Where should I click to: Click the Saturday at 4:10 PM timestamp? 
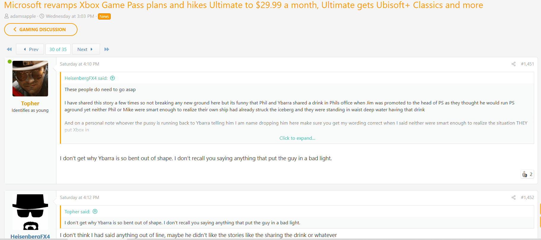point(80,64)
